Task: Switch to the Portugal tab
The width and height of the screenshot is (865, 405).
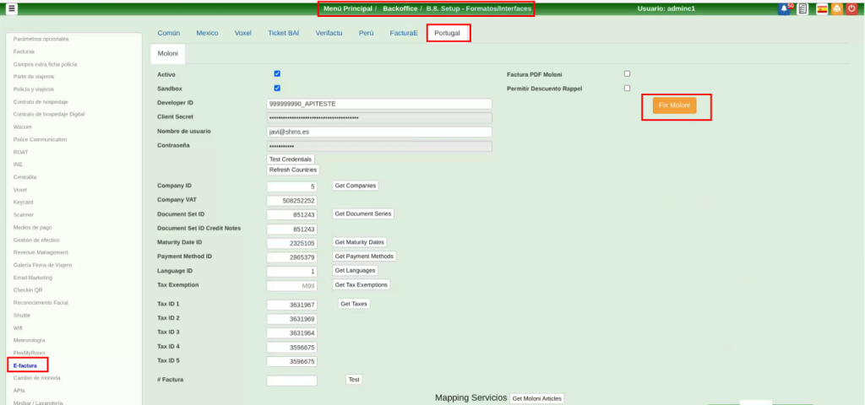Action: pos(448,33)
